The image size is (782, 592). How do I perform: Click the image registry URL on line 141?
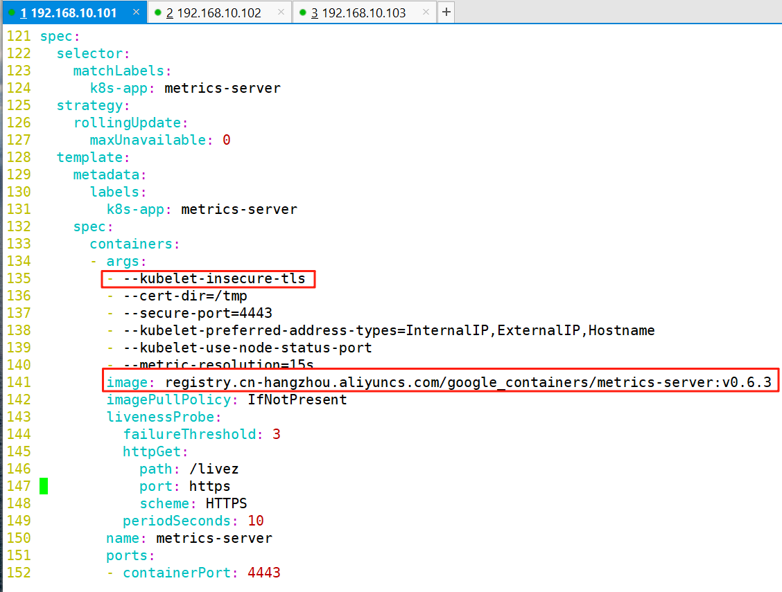[x=469, y=382]
